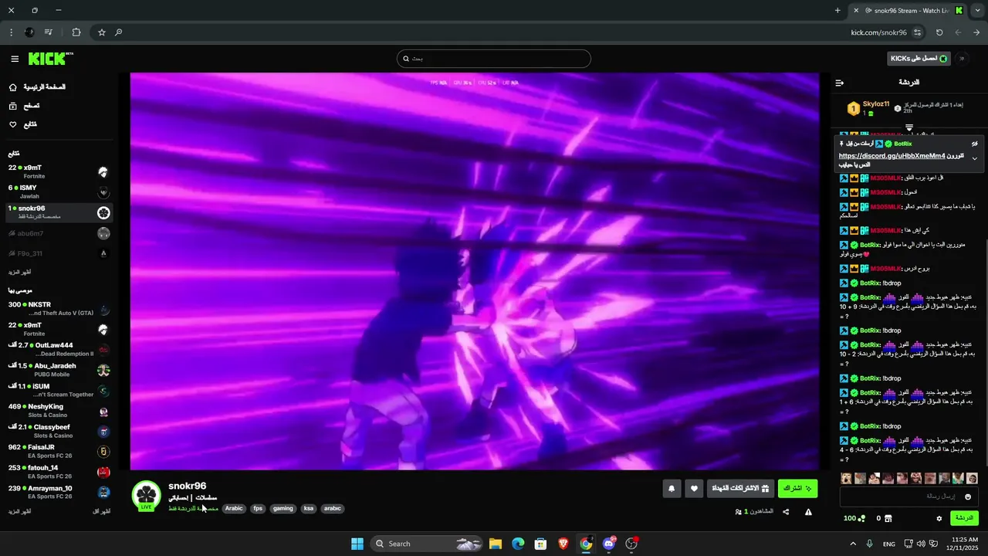This screenshot has height=556, width=988.
Task: Open offline channel abu6m7
Action: tap(59, 233)
